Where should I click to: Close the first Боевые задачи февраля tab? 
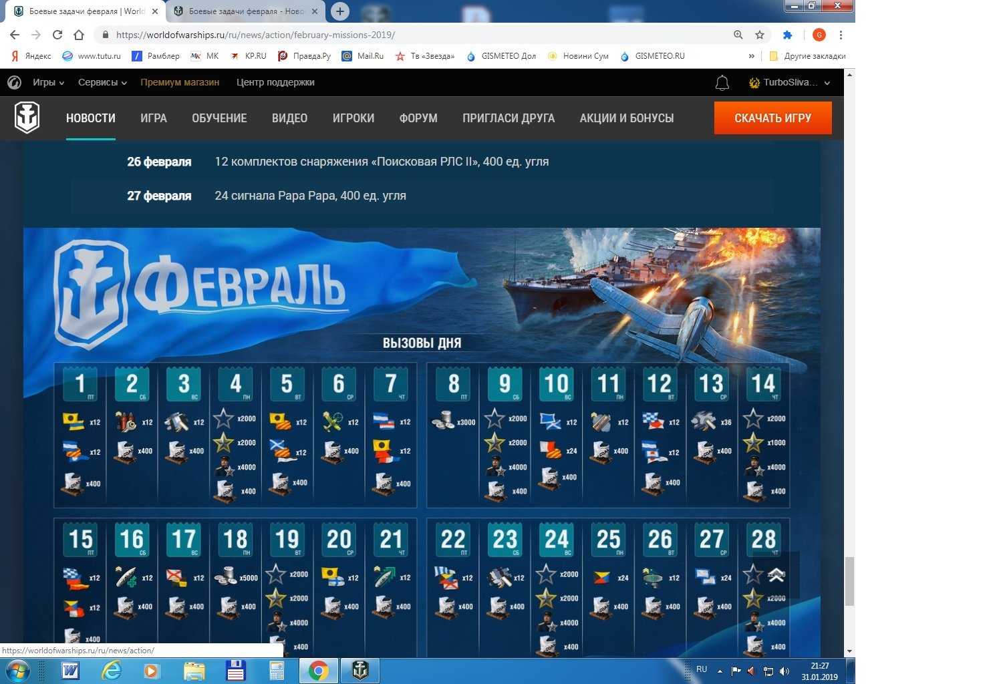coord(155,11)
